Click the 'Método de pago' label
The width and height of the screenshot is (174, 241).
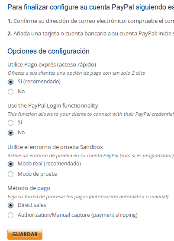pos(29,188)
